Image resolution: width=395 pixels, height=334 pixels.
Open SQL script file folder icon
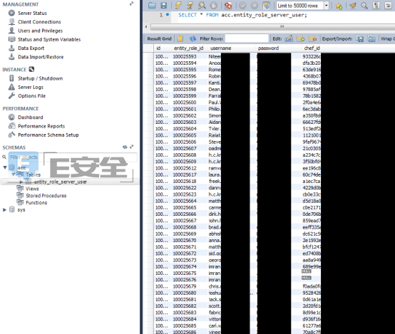pos(152,5)
